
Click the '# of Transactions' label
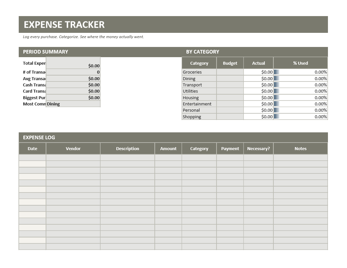click(34, 72)
